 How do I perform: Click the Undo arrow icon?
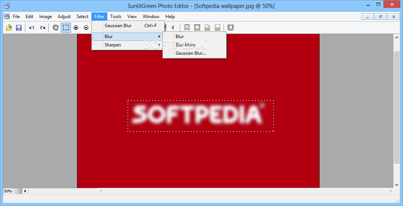pyautogui.click(x=32, y=28)
